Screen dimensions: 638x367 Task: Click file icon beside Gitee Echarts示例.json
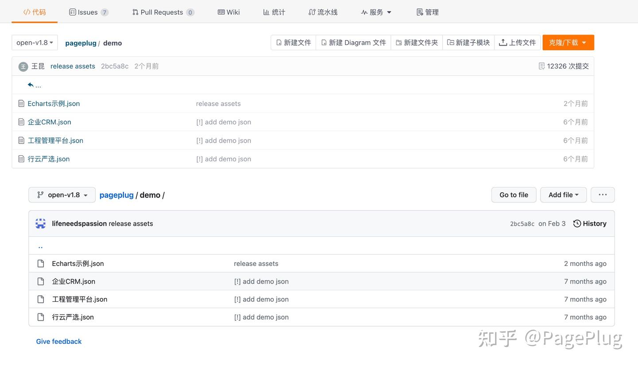tap(21, 103)
